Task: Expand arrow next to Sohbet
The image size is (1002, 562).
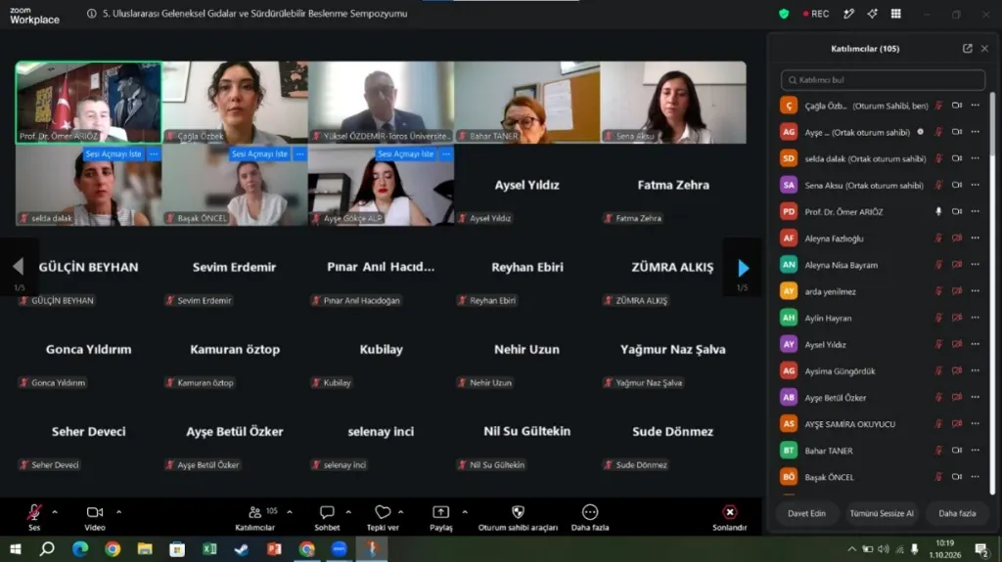Action: point(348,512)
